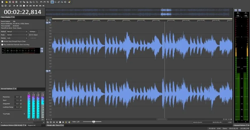Image resolution: width=250 pixels, height=130 pixels.
Task: Open the Method dropdown set to Manual
Action: coord(17,32)
